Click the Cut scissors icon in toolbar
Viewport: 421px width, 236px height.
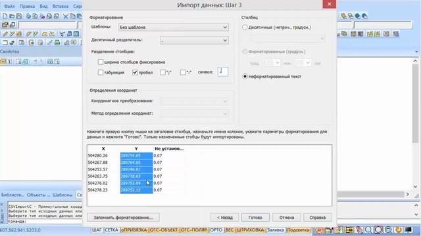(x=66, y=16)
